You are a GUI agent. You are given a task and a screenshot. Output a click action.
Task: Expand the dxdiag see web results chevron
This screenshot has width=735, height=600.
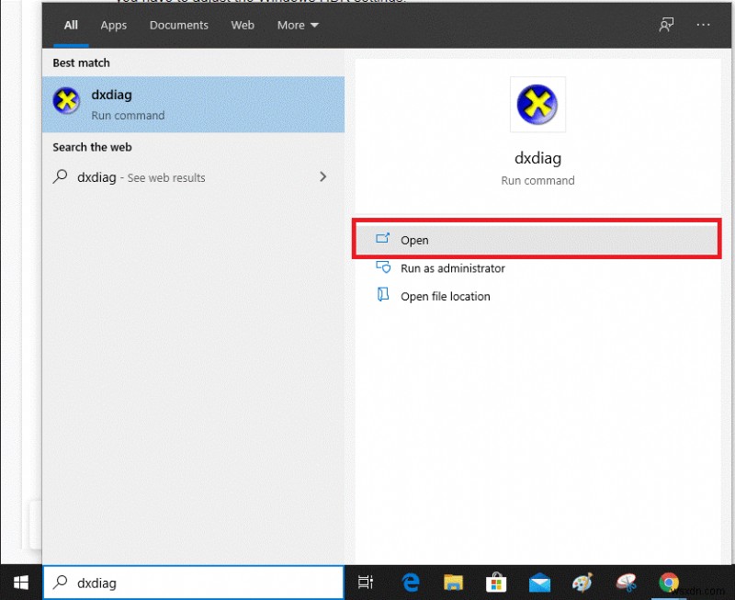click(x=322, y=176)
